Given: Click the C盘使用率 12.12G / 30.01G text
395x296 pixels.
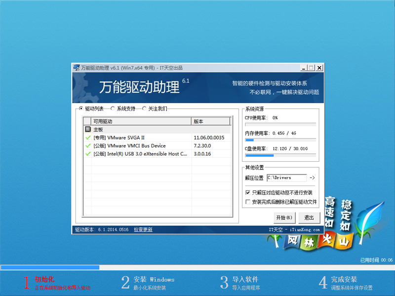Looking at the screenshot, I should 276,148.
